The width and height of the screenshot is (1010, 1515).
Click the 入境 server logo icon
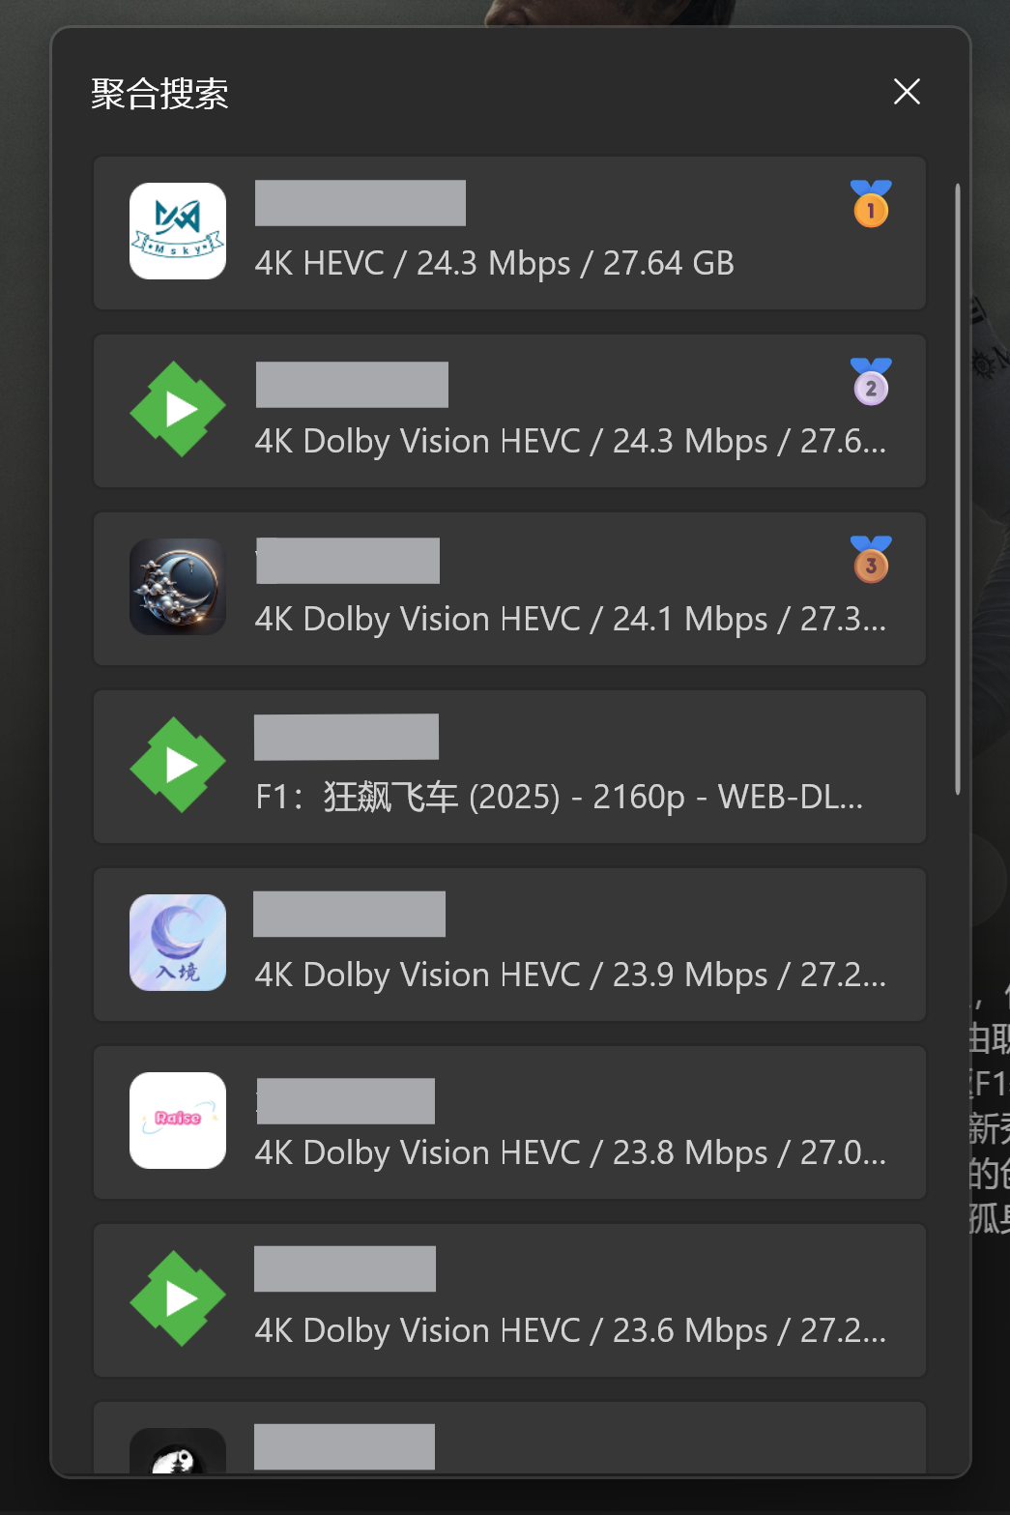pos(178,943)
